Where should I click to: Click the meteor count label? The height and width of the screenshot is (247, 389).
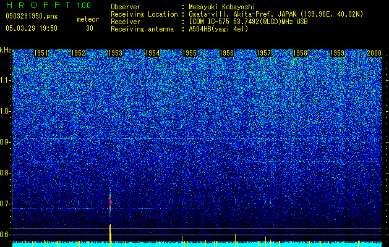point(88,19)
